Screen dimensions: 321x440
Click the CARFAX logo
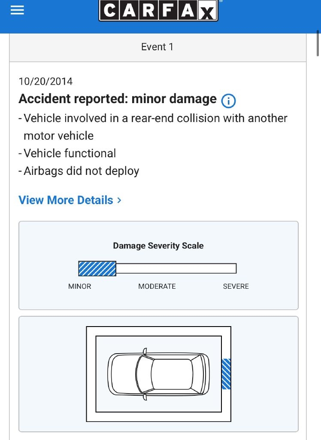point(158,11)
